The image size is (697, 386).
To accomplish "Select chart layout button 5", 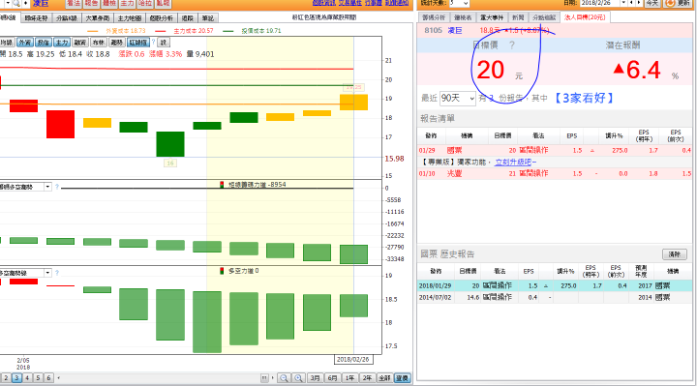I will coord(38,378).
